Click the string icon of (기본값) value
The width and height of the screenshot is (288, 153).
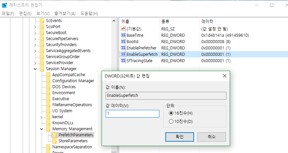tap(123, 29)
